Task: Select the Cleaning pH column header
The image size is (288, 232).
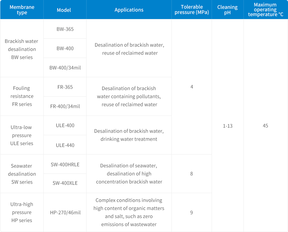Action: tap(227, 10)
